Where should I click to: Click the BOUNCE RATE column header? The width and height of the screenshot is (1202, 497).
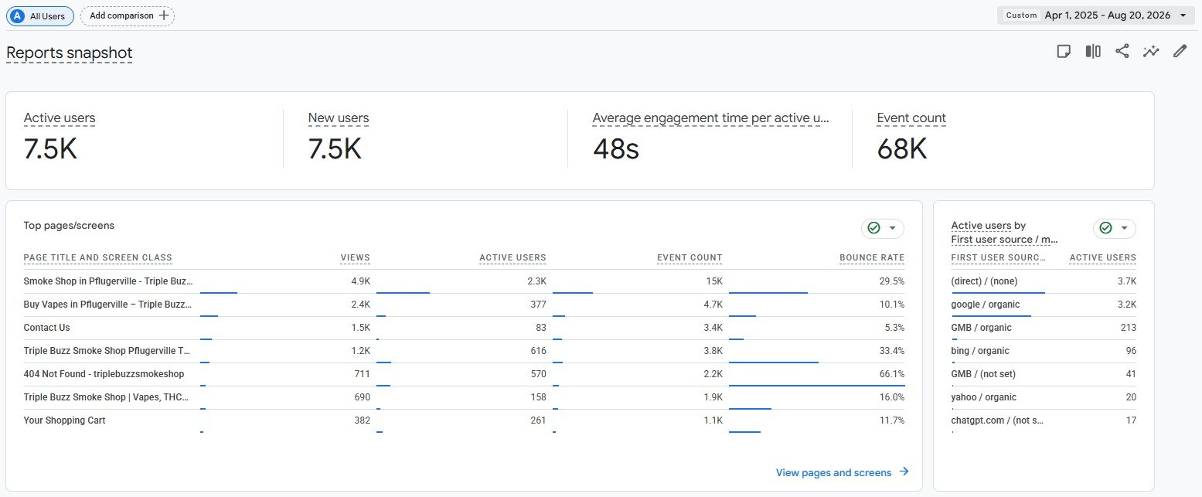click(872, 258)
